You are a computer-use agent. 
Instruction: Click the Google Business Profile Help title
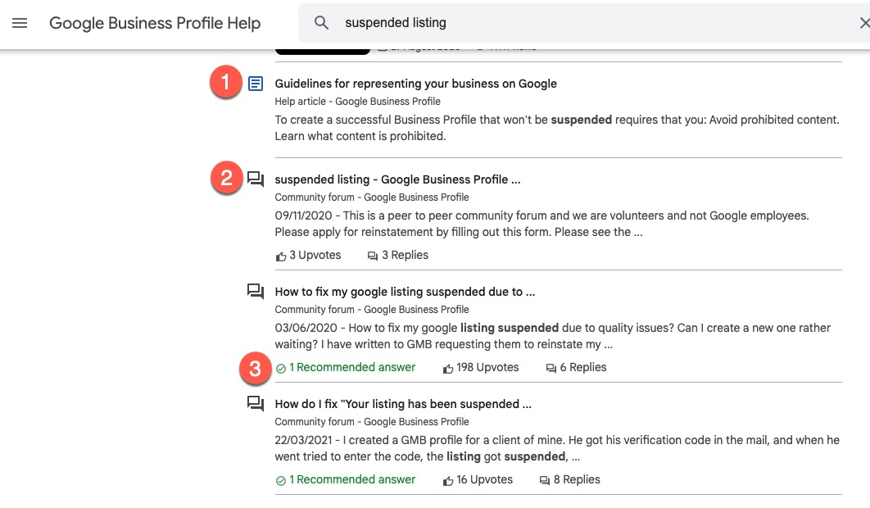pos(155,23)
